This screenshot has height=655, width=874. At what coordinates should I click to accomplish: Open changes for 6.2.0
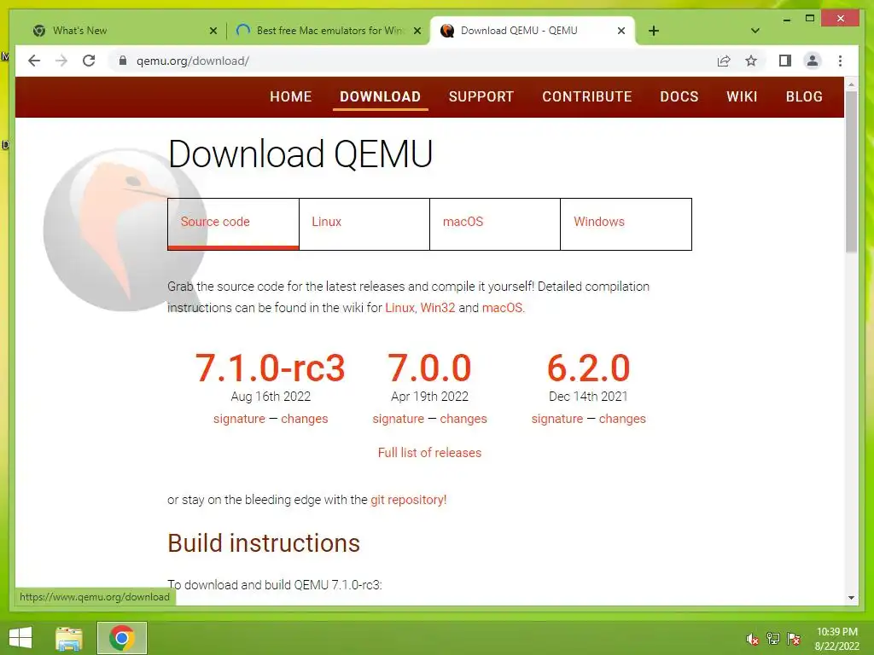(x=622, y=419)
